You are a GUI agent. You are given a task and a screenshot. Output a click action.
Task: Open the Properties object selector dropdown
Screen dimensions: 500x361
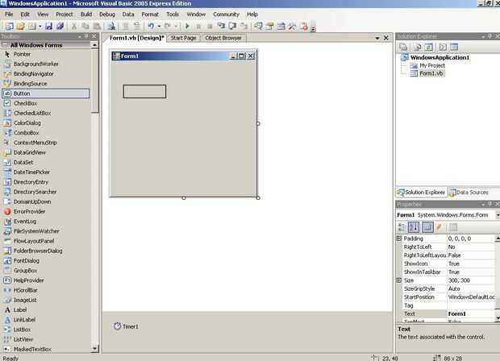[498, 215]
